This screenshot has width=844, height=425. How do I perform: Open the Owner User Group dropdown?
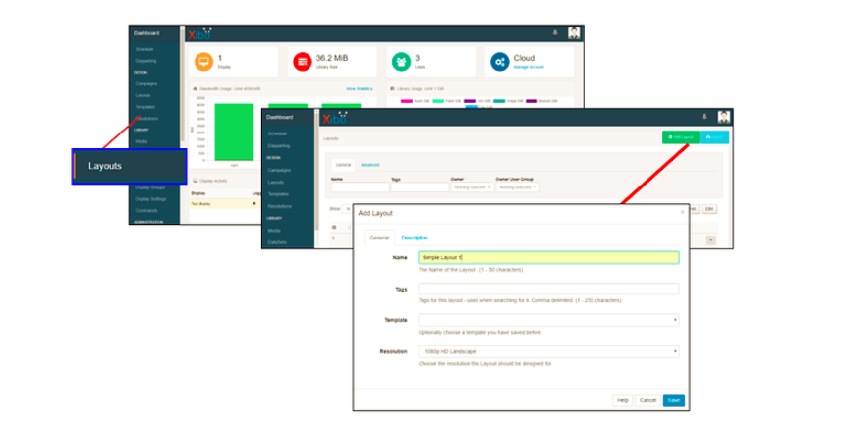(516, 187)
